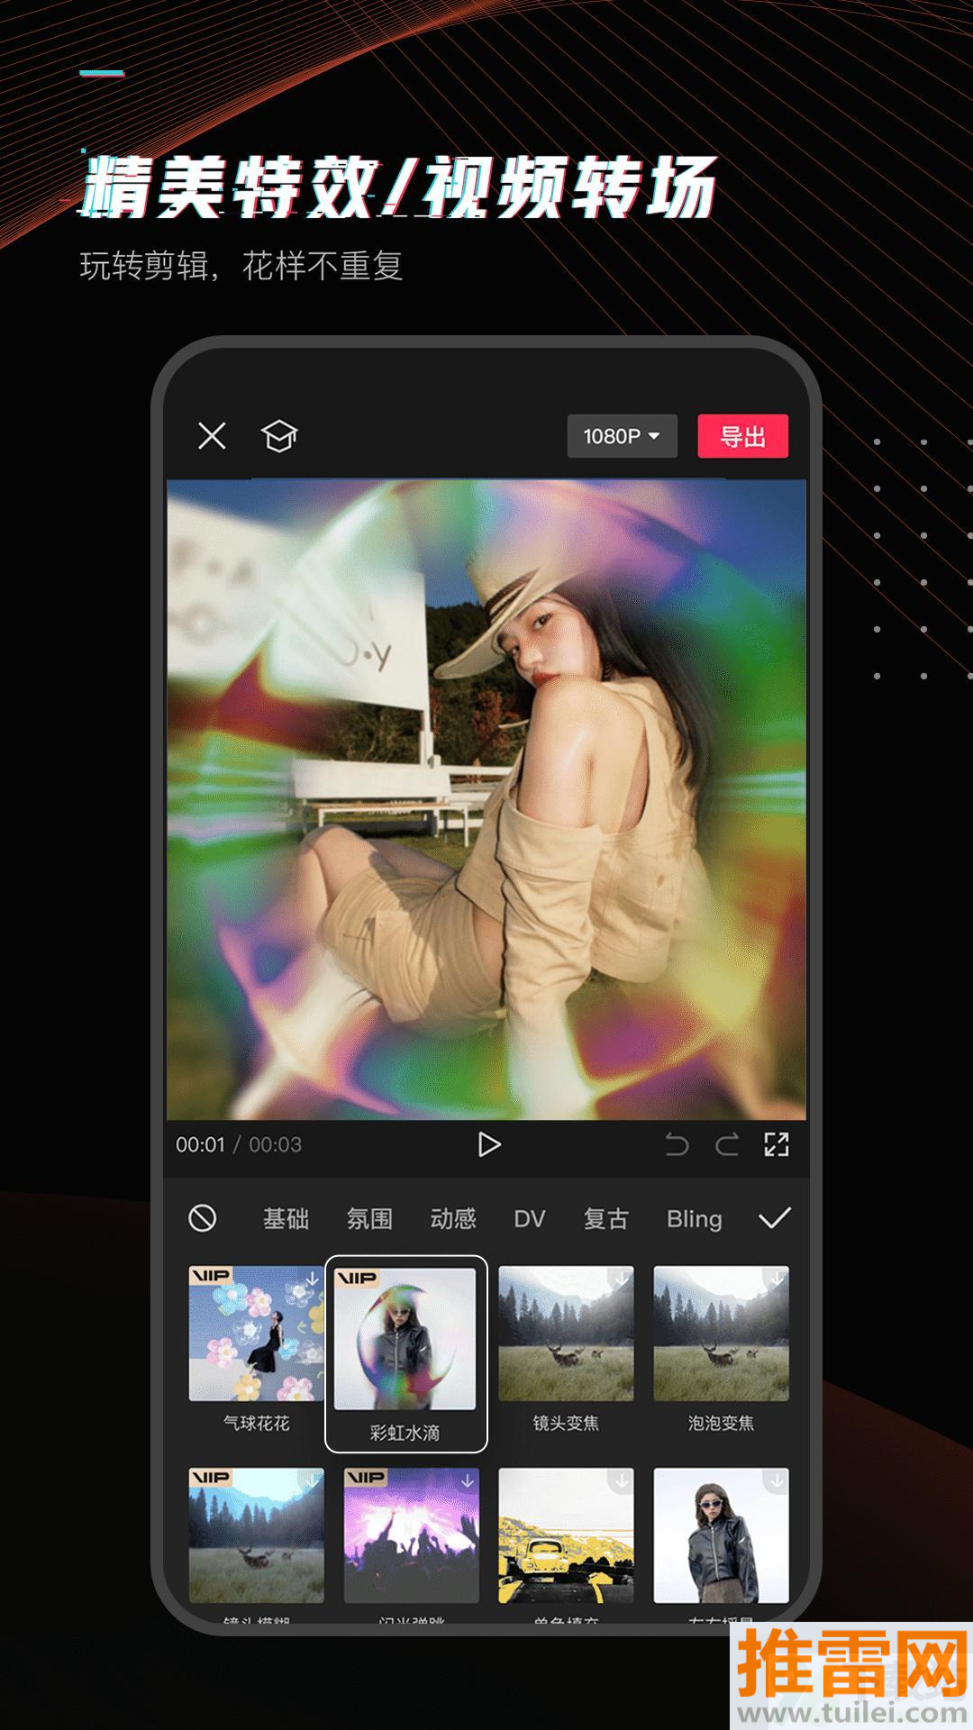Select the 泡泡变焦 effect thumbnail
The width and height of the screenshot is (973, 1730).
tap(721, 1334)
